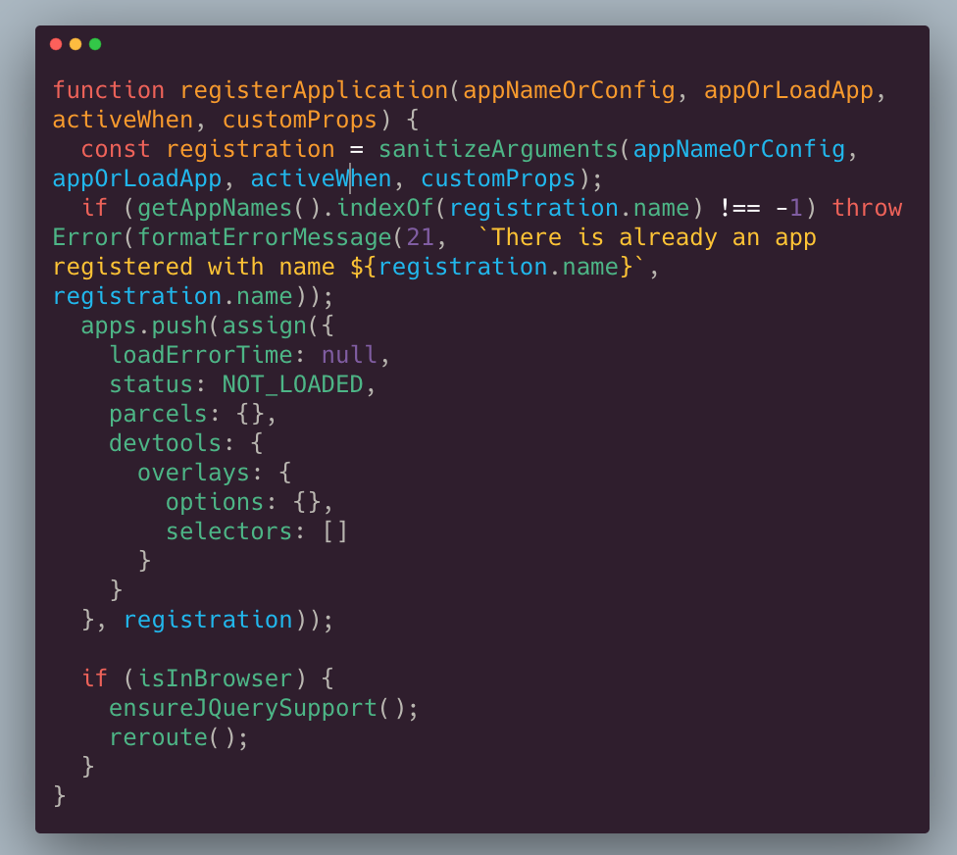This screenshot has height=855, width=957.
Task: Click the const keyword
Action: 116,149
